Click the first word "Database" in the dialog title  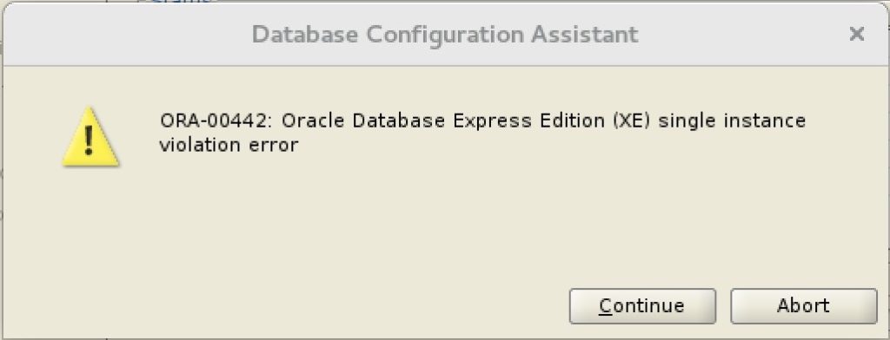pyautogui.click(x=305, y=35)
